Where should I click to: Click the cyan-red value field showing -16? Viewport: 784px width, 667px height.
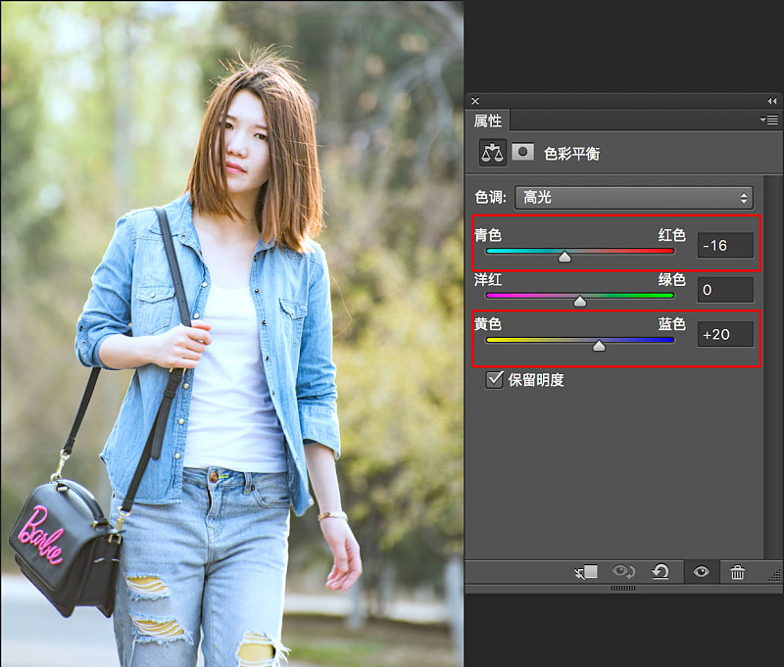(x=725, y=245)
